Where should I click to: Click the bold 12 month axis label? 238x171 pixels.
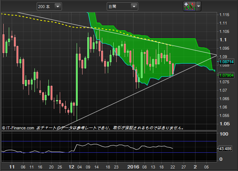click(72, 167)
